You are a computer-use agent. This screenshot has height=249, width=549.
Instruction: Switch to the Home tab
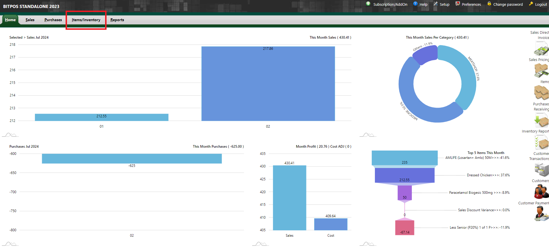pos(10,20)
